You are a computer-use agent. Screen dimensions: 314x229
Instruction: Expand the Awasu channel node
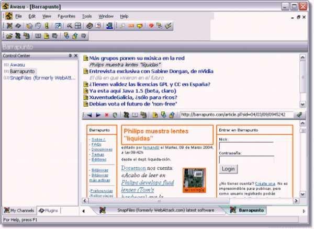coord(6,65)
